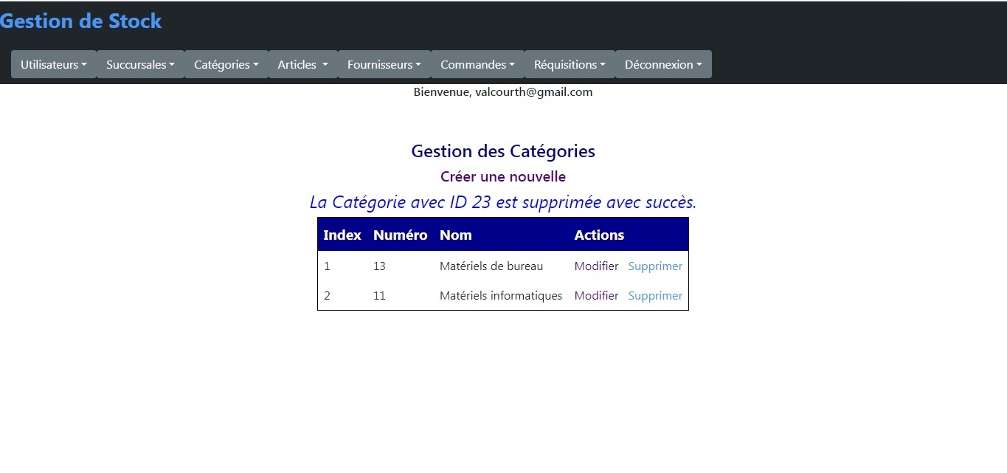
Task: Click the Nom column header
Action: pos(455,235)
